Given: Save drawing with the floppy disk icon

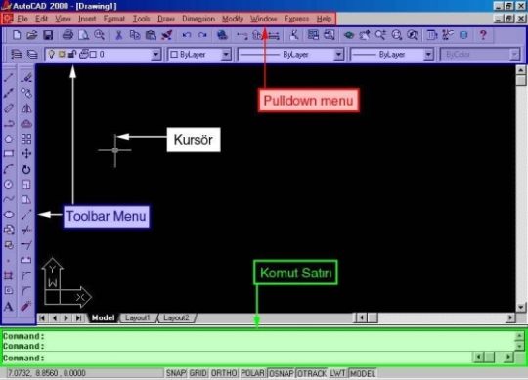Looking at the screenshot, I should pos(48,35).
